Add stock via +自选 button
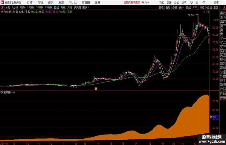226x145 pixels. coord(209,7)
